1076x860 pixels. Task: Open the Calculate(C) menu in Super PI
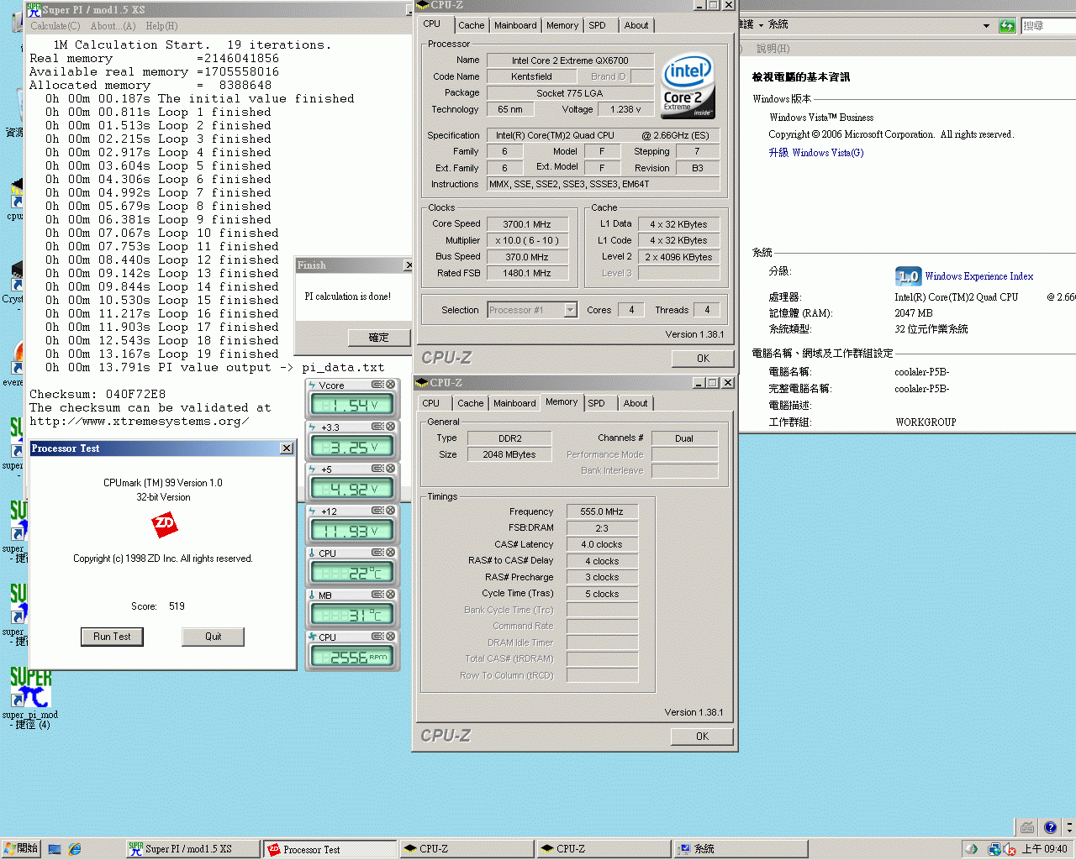pos(55,26)
